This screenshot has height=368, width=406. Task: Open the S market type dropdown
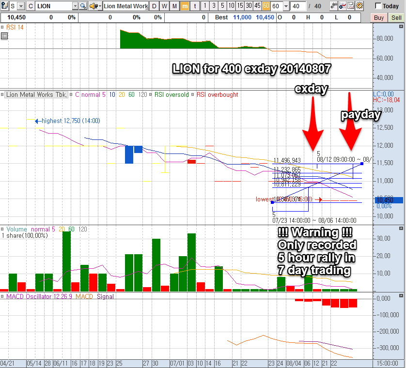21,6
